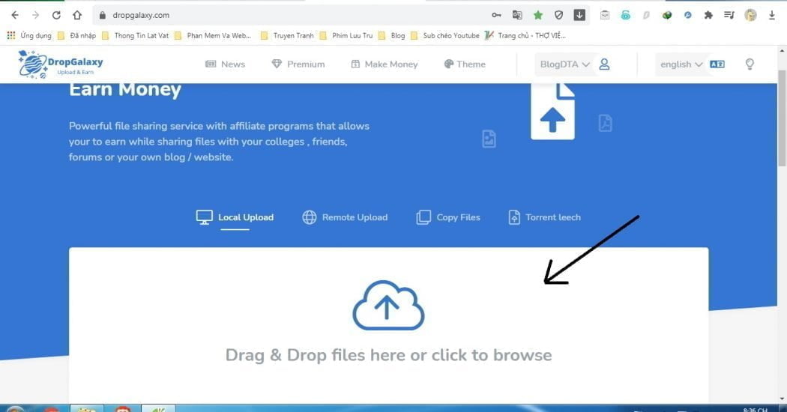
Task: Open the Phan Mem Va Web bookmark folder
Action: (213, 36)
